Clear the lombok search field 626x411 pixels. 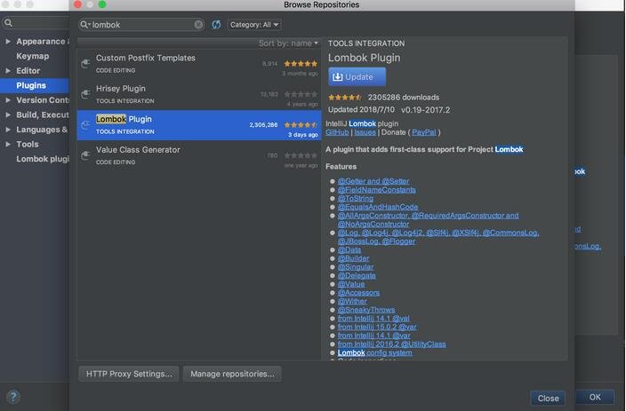pos(198,25)
